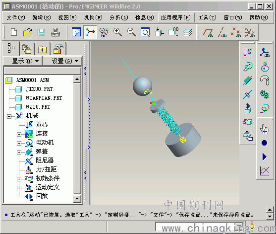Create a new file with the New icon

(x=14, y=32)
